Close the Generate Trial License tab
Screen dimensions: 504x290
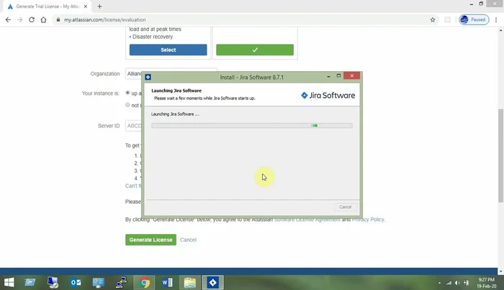(x=86, y=6)
